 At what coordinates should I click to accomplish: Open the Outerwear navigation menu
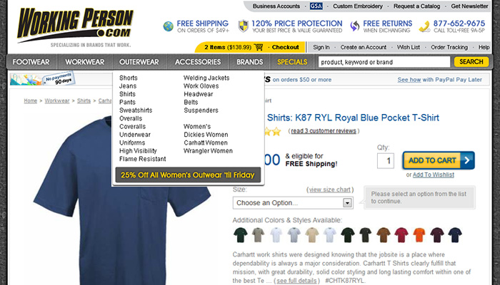pos(139,62)
